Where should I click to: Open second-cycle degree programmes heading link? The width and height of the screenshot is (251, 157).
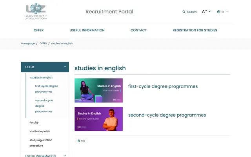pos(167,115)
